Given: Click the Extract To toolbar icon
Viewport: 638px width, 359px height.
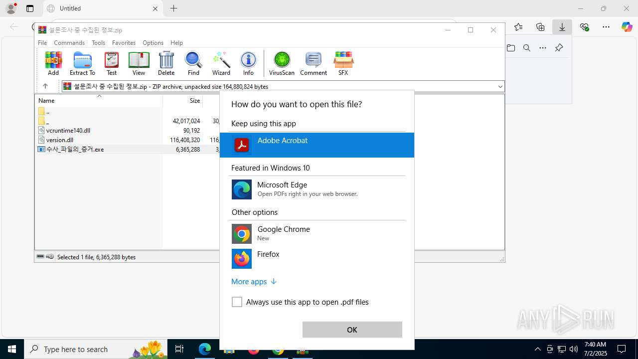Looking at the screenshot, I should click(x=82, y=63).
